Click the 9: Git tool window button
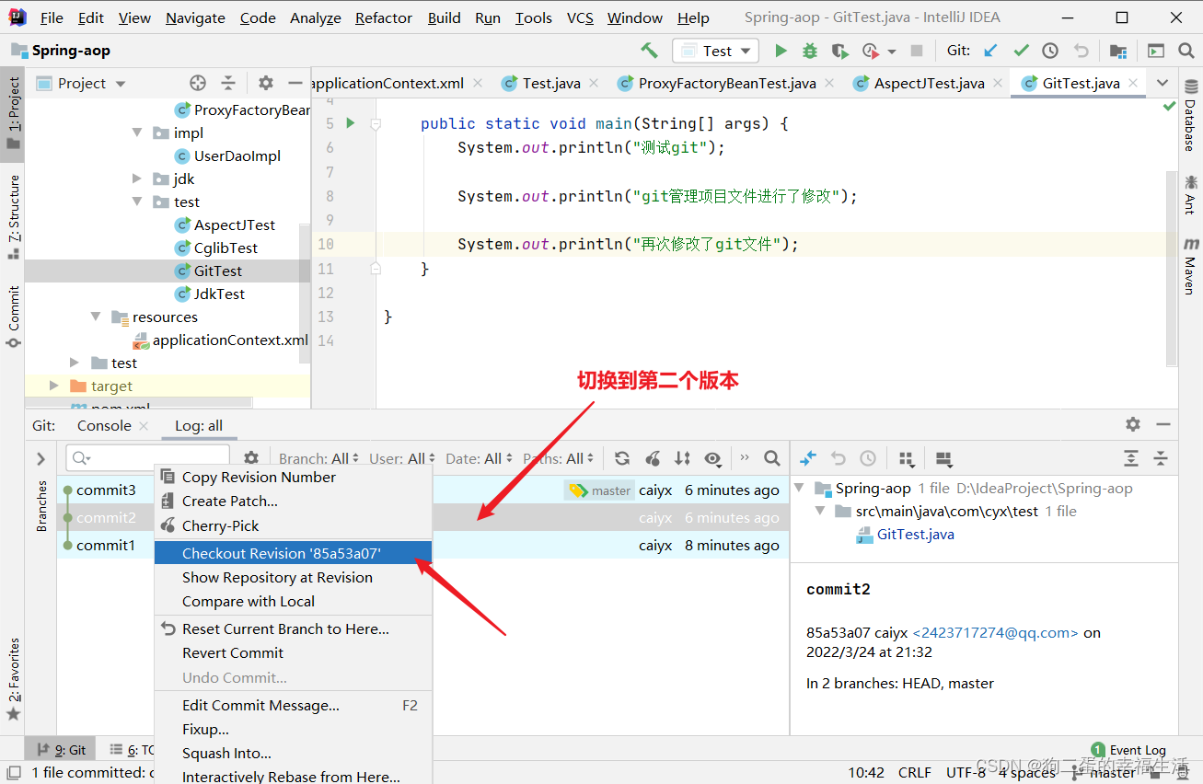This screenshot has width=1203, height=784. click(62, 750)
